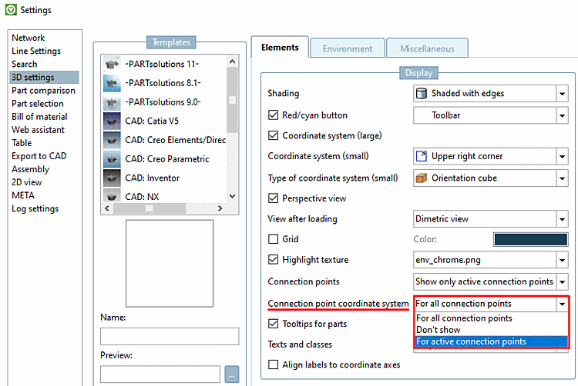Click the Upper right corner coordinate icon
Viewport: 578px width, 386px height.
[x=421, y=156]
